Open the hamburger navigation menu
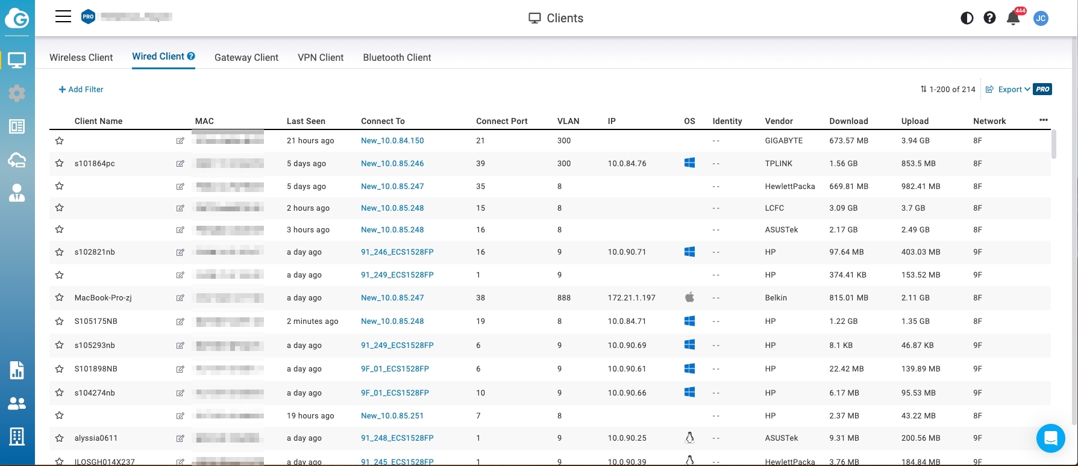 pos(63,16)
